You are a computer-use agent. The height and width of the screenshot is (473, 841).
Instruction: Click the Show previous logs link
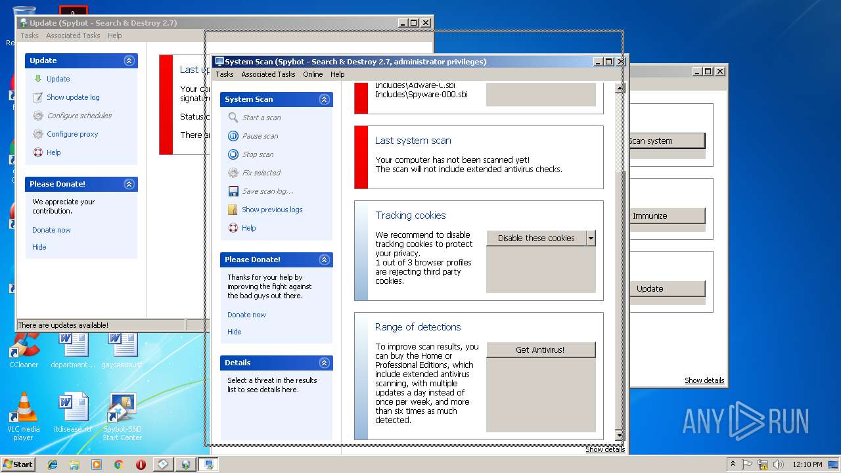click(272, 210)
